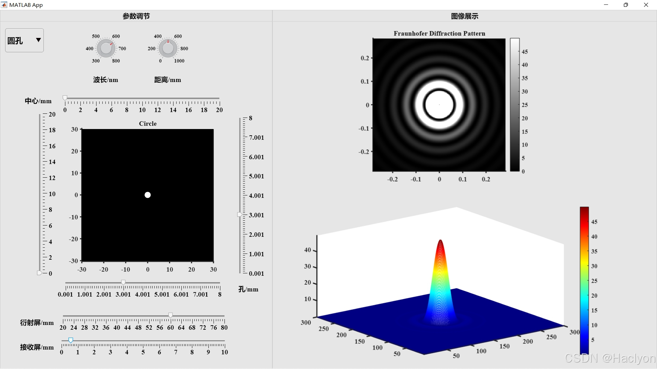Click the vertical center slider thumb at 0
The width and height of the screenshot is (657, 369).
tap(39, 273)
